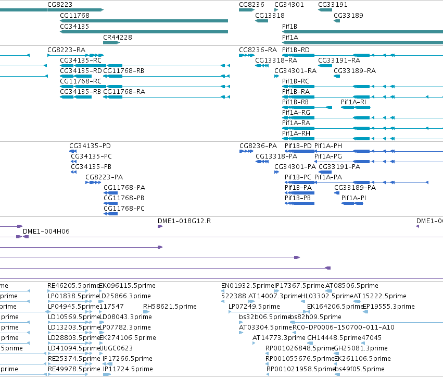Image resolution: width=443 pixels, height=377 pixels.
Task: Click the IP17266.5prime EST label
Action: [128, 359]
